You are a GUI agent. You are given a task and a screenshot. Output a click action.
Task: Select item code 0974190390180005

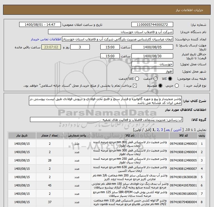pyautogui.click(x=183, y=194)
